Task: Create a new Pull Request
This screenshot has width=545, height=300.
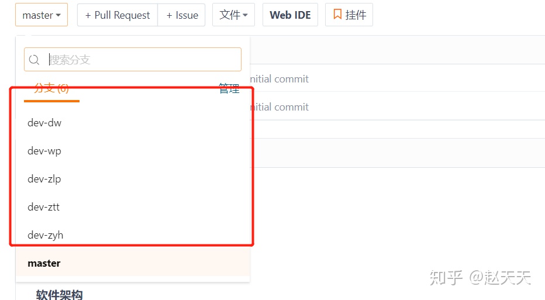Action: pyautogui.click(x=118, y=15)
